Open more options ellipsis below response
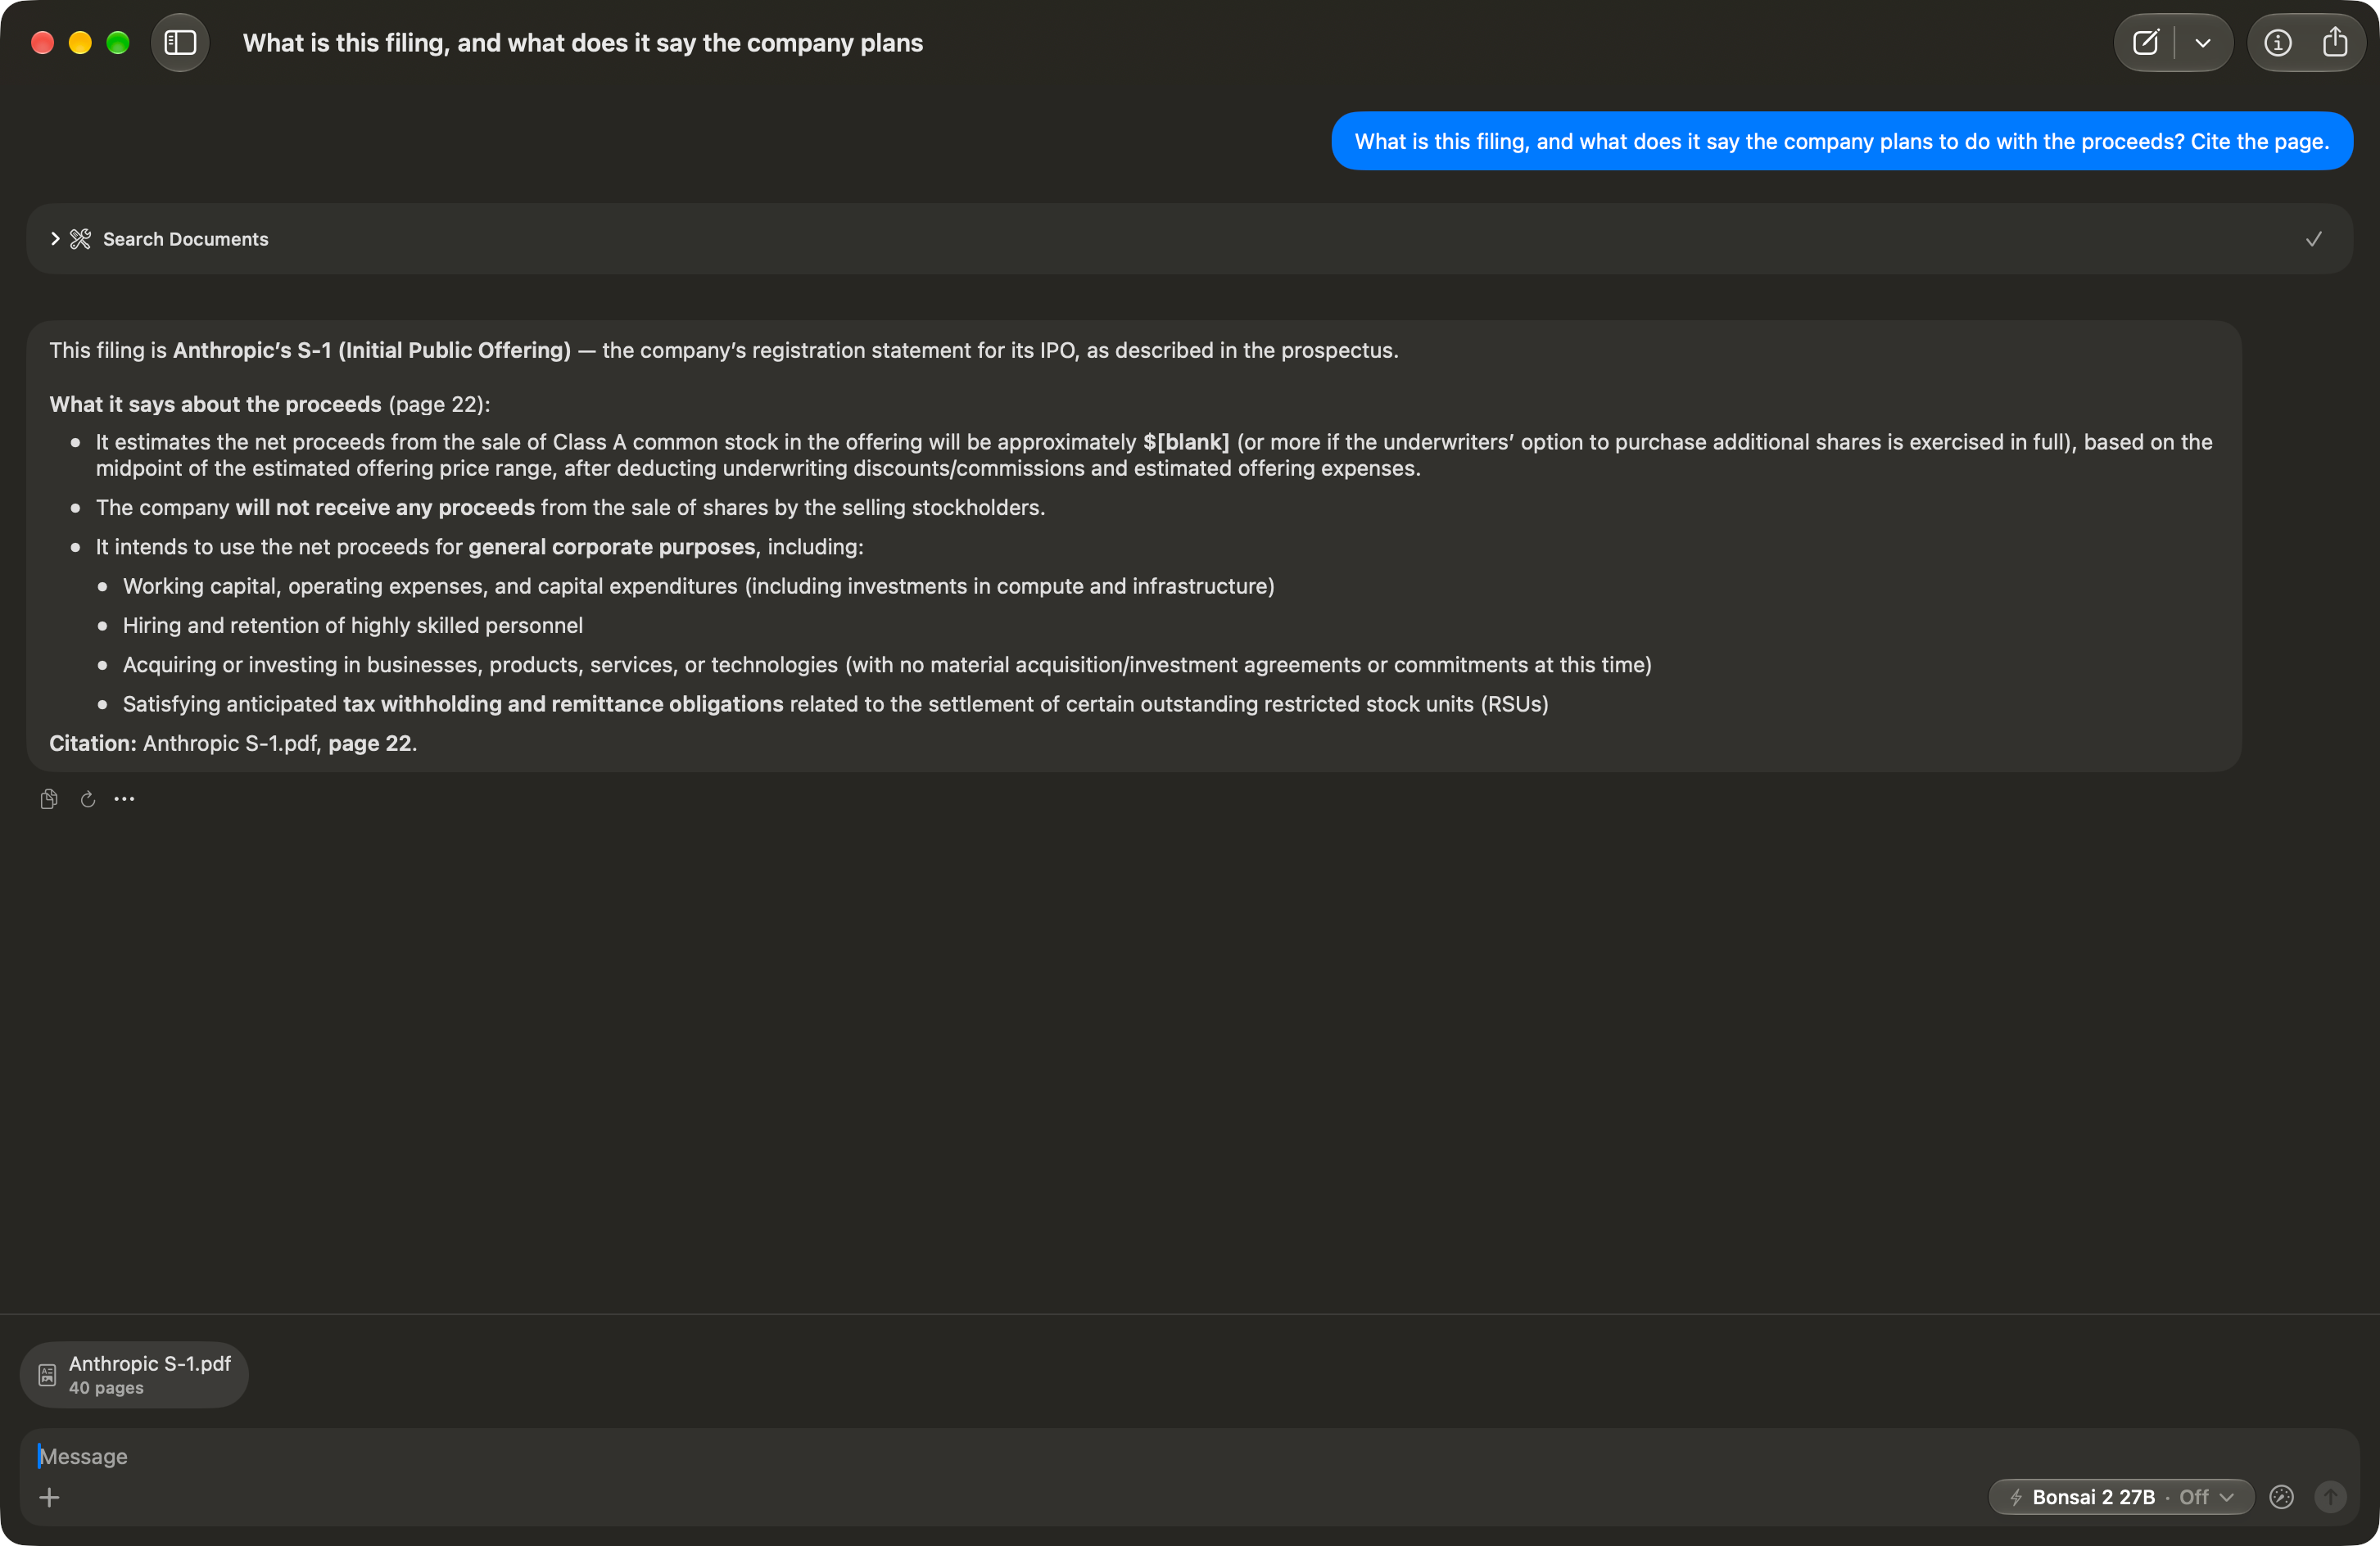This screenshot has width=2380, height=1546. coord(124,799)
